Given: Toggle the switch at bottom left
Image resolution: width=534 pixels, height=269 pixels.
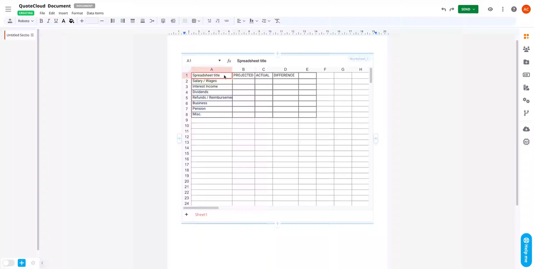Looking at the screenshot, I should pyautogui.click(x=8, y=263).
